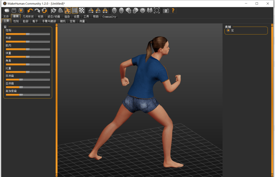Image resolution: width=275 pixels, height=177 pixels.
Task: Open the 随机 sub-tab
Action: [x=63, y=21]
